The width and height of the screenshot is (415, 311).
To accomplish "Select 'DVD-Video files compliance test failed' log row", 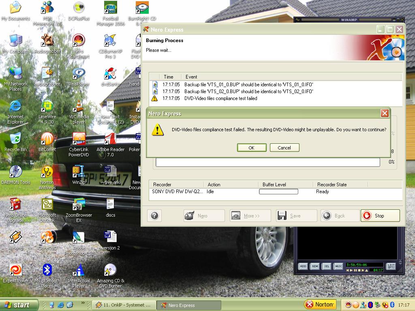I will pos(275,98).
